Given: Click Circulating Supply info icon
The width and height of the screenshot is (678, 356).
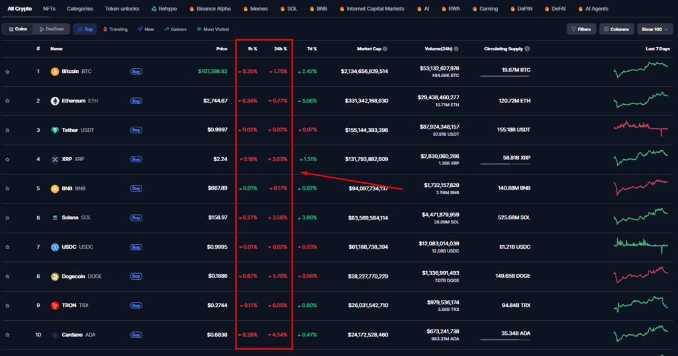Looking at the screenshot, I should [x=527, y=49].
